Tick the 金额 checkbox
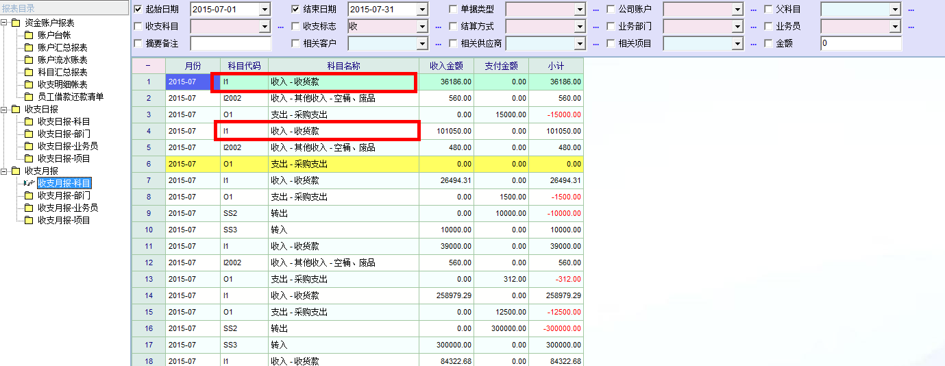The height and width of the screenshot is (366, 945). coord(769,44)
